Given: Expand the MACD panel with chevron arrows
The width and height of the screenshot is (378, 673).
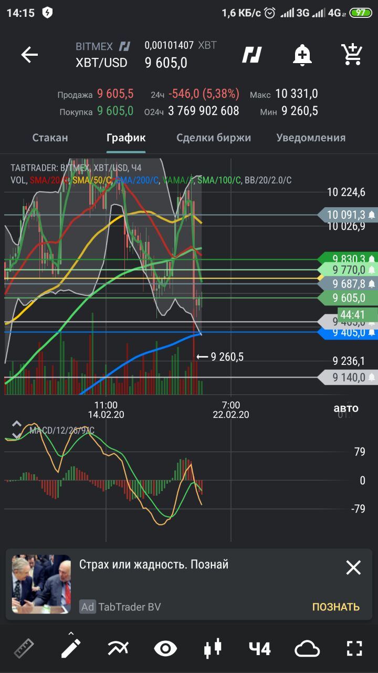Looking at the screenshot, I should [17, 430].
